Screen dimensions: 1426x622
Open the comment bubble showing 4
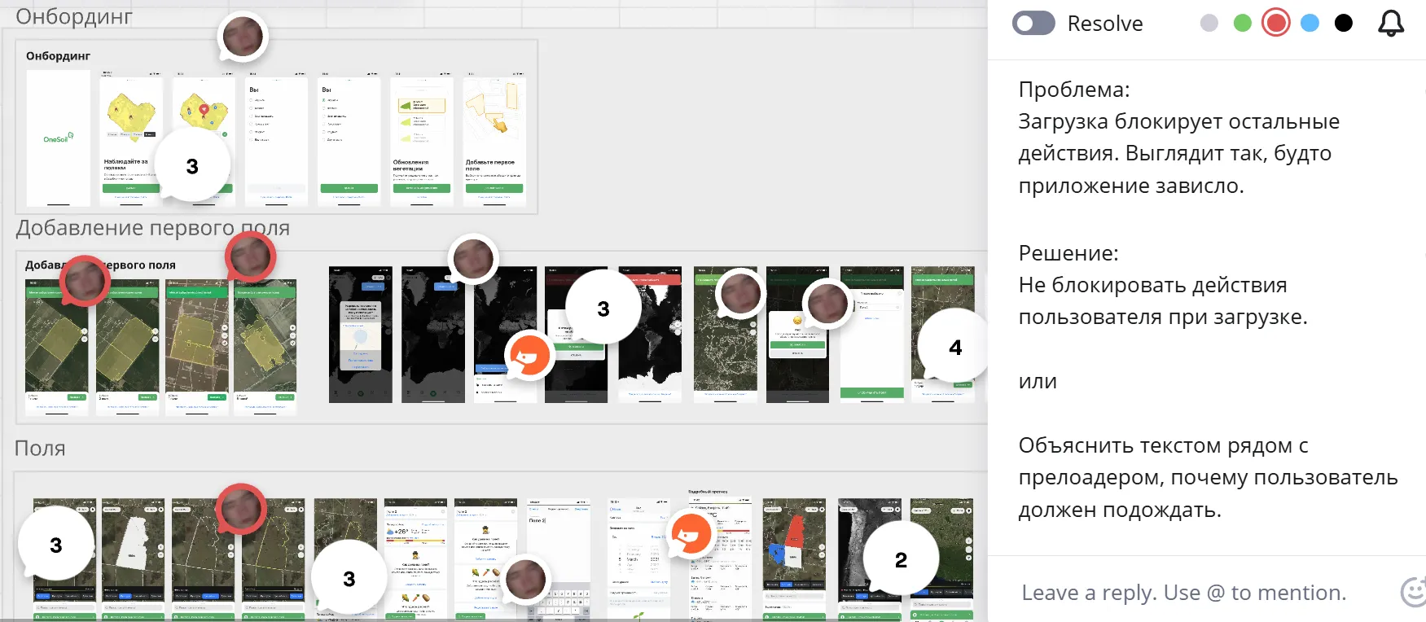click(x=955, y=347)
